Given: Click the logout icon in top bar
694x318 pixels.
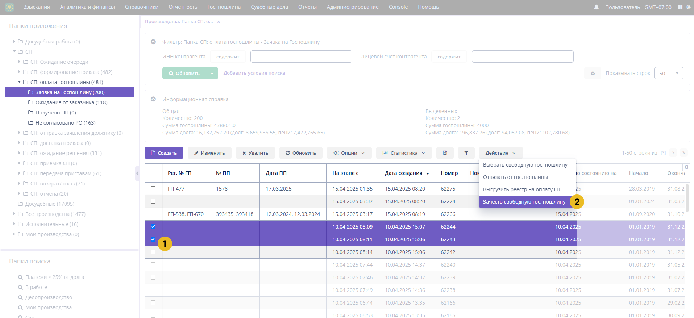Looking at the screenshot, I should [x=689, y=7].
